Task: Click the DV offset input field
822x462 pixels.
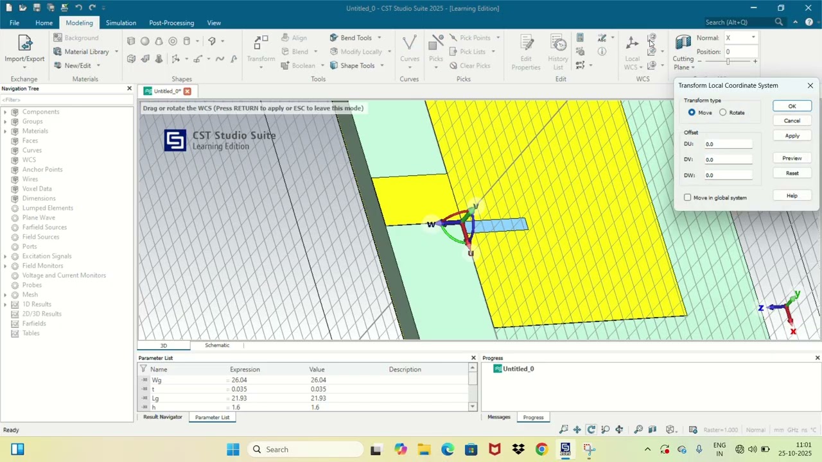Action: pyautogui.click(x=728, y=159)
